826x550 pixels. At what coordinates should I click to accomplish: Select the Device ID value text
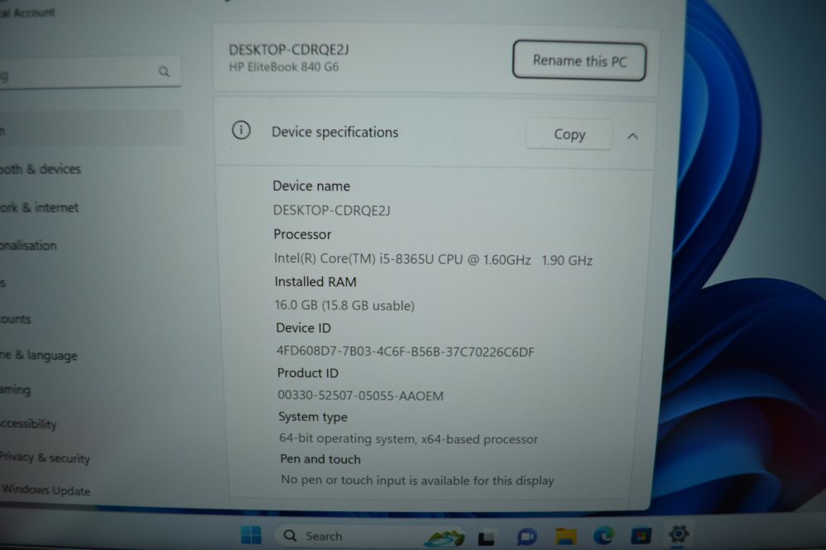pos(405,351)
